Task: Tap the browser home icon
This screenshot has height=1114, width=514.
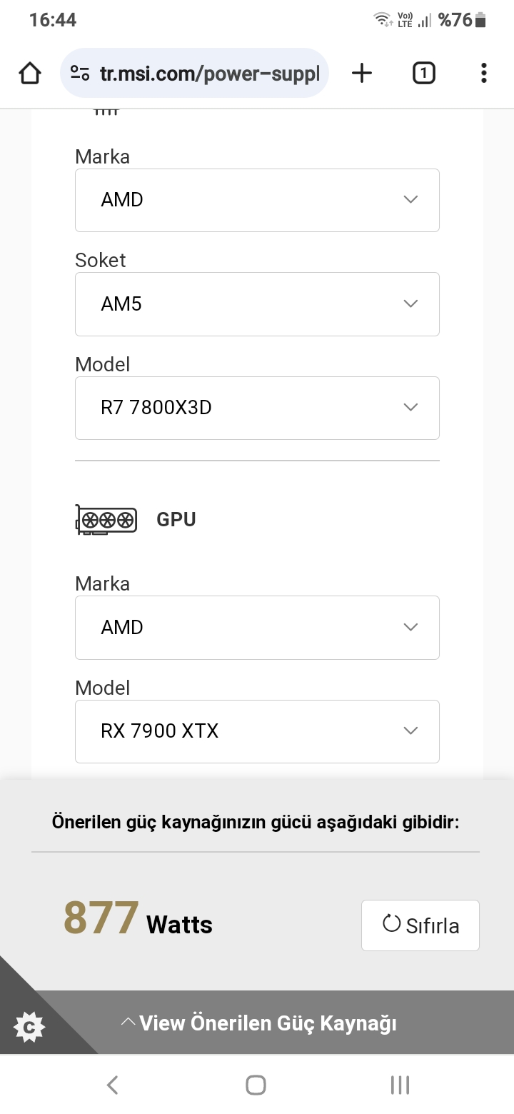Action: [x=30, y=73]
